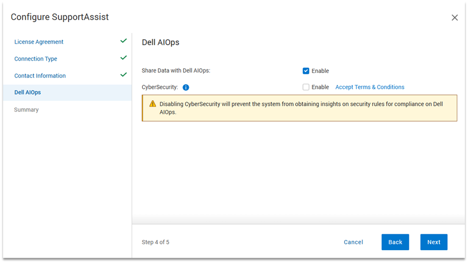Click the Connection Type green checkmark
The width and height of the screenshot is (468, 263).
click(x=123, y=58)
